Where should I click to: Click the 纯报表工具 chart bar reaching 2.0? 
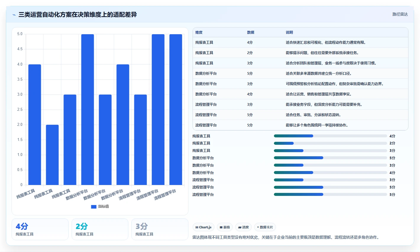click(x=52, y=155)
